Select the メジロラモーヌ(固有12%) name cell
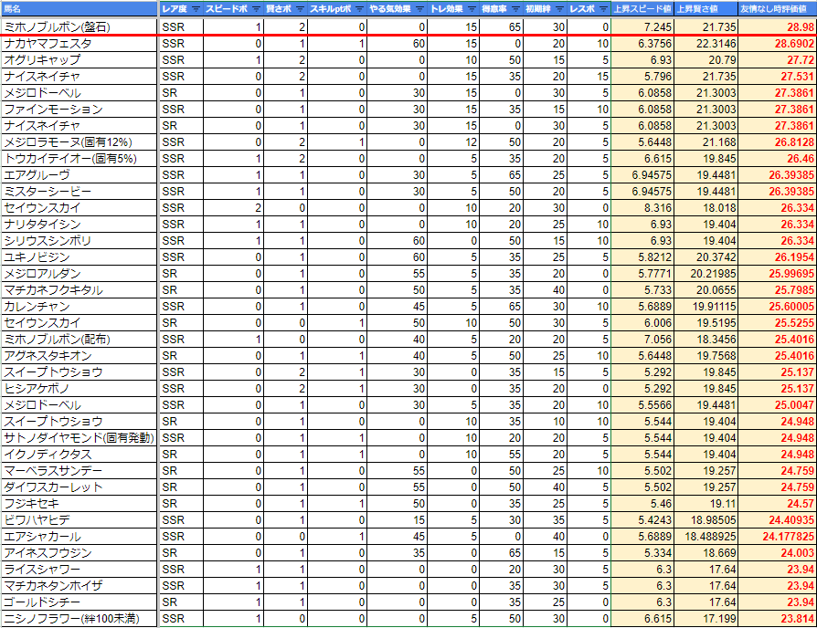 tap(79, 142)
